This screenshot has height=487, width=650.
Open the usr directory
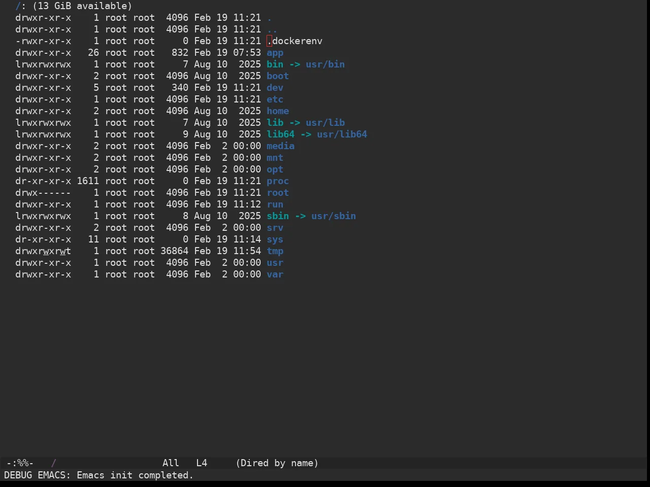click(x=275, y=263)
